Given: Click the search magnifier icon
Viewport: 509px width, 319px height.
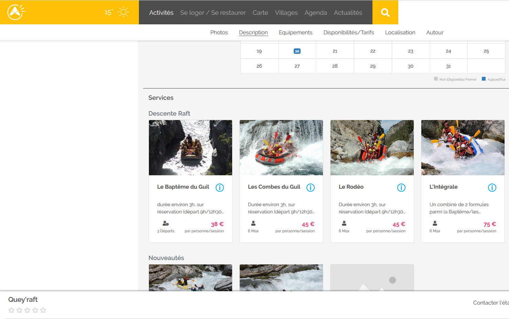Looking at the screenshot, I should [385, 13].
